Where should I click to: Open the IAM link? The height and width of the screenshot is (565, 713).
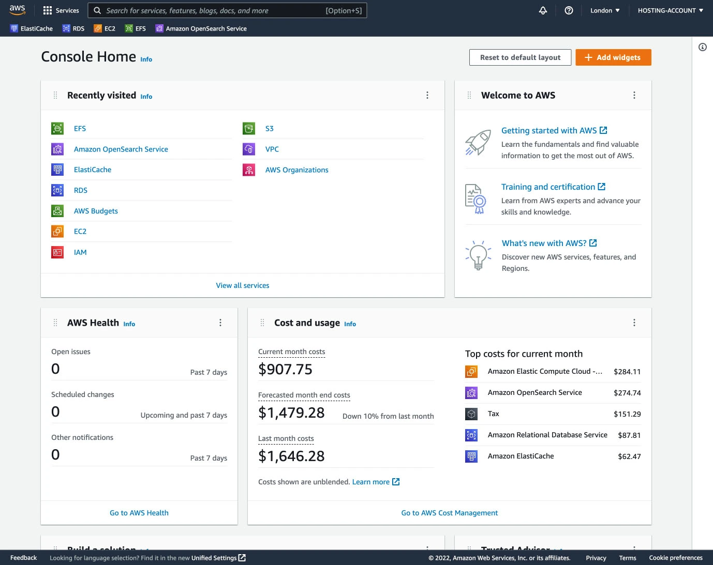point(80,252)
